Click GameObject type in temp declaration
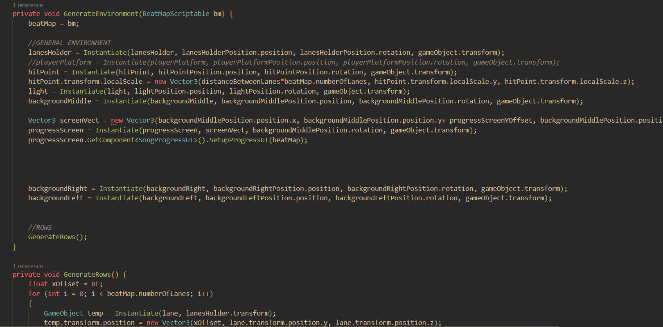Screen dimensions: 663x327 [63, 314]
